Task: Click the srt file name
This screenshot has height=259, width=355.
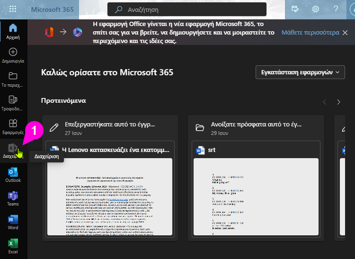Action: tap(212, 150)
